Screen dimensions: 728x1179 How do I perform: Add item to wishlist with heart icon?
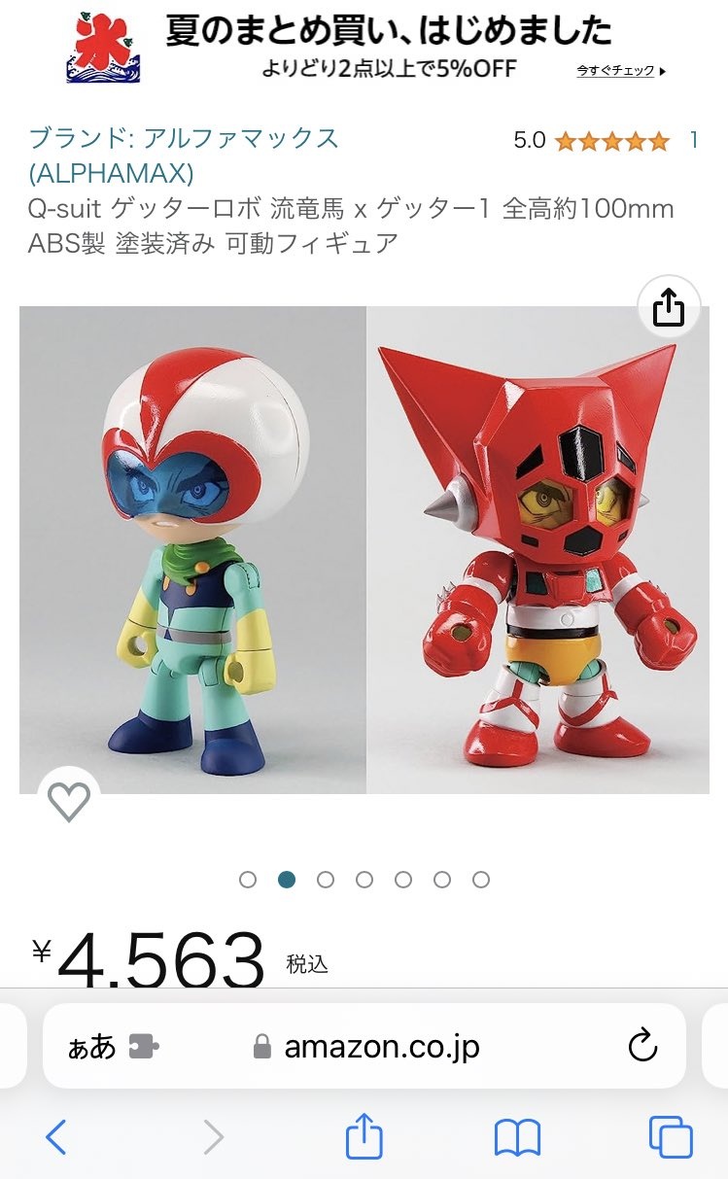[x=69, y=801]
